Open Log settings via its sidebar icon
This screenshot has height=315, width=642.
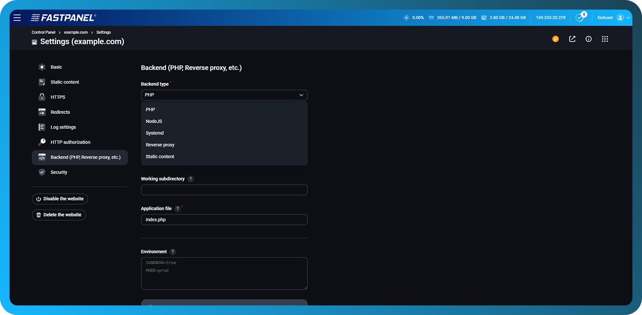(42, 127)
